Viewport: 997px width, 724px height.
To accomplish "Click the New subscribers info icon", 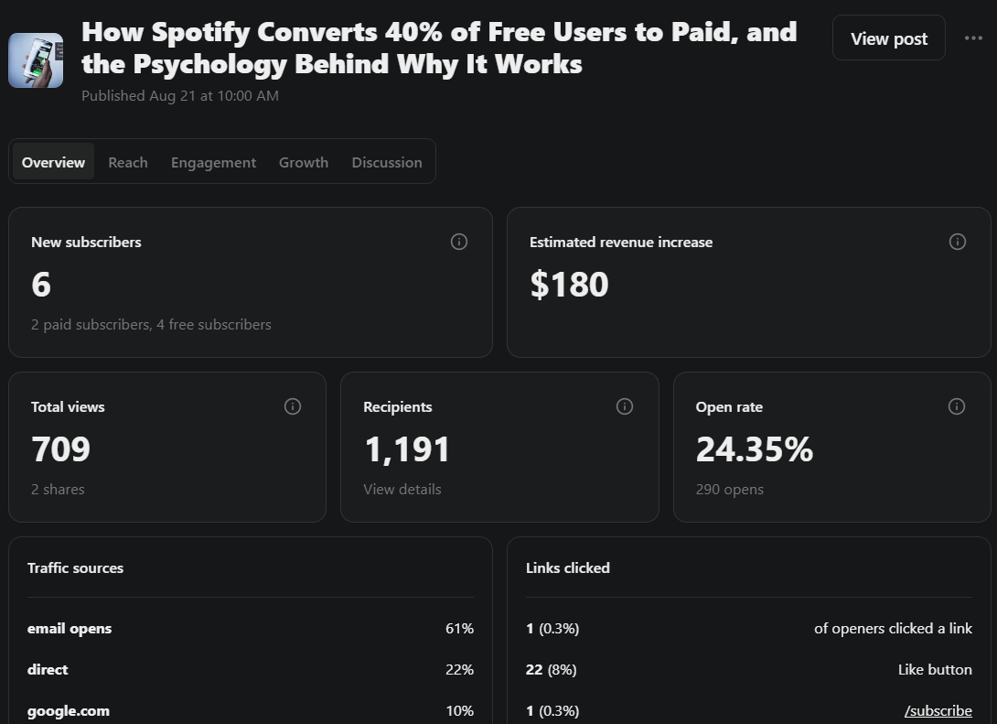I will pos(459,242).
